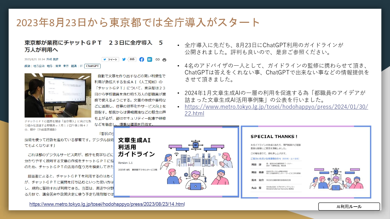Click the name 高木 祐介 in thanks list
The height and width of the screenshot is (219, 390).
[x=257, y=180]
